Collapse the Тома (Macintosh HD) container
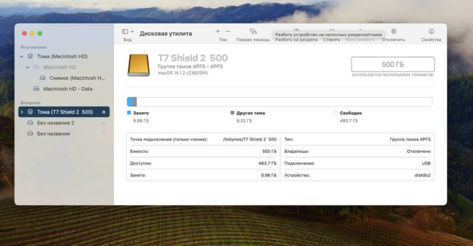The width and height of the screenshot is (473, 246). click(x=21, y=56)
